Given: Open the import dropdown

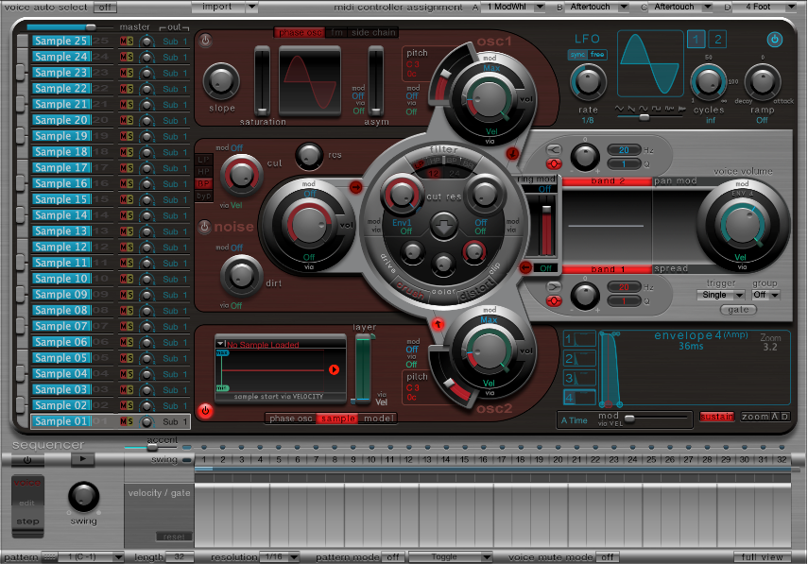Looking at the screenshot, I should [x=224, y=7].
